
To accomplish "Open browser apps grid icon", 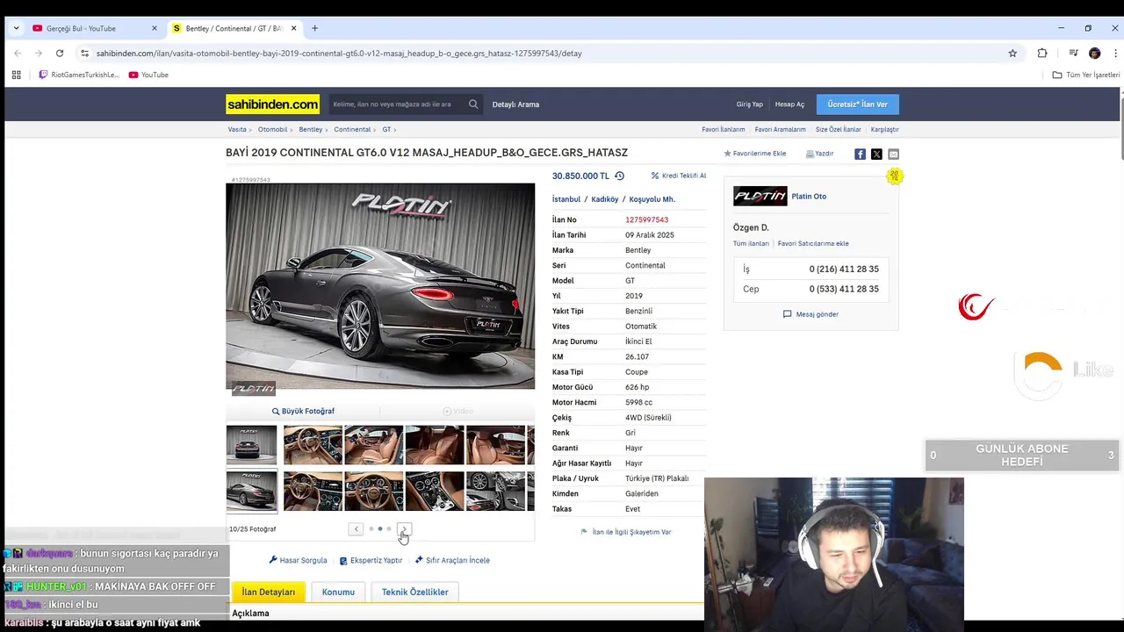I will coord(16,75).
